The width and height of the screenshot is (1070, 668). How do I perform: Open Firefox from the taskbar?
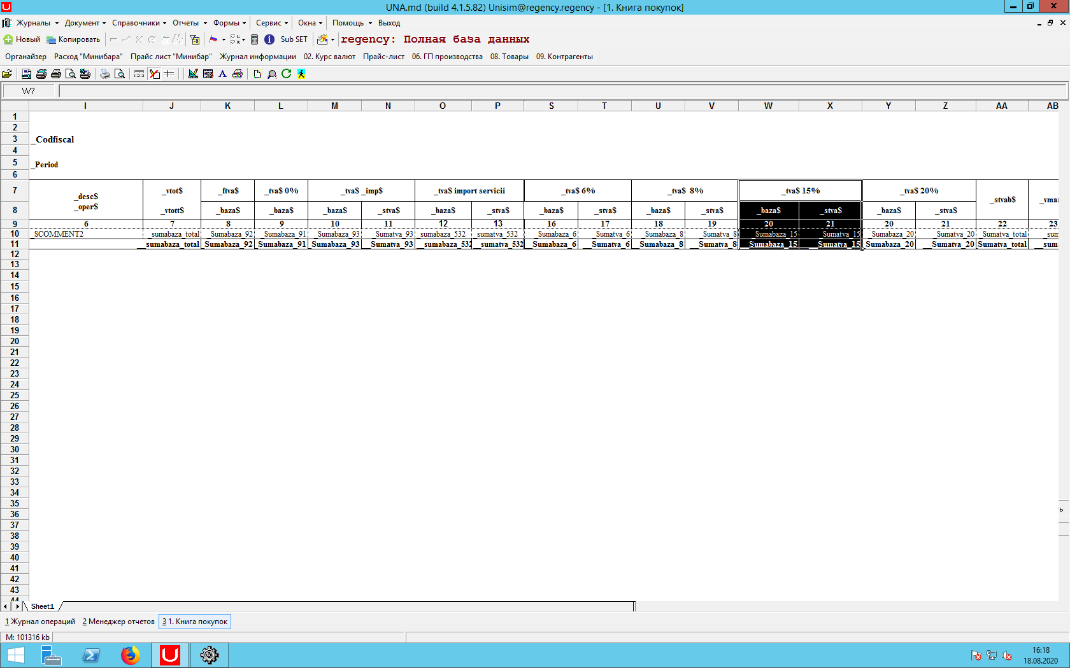(131, 655)
